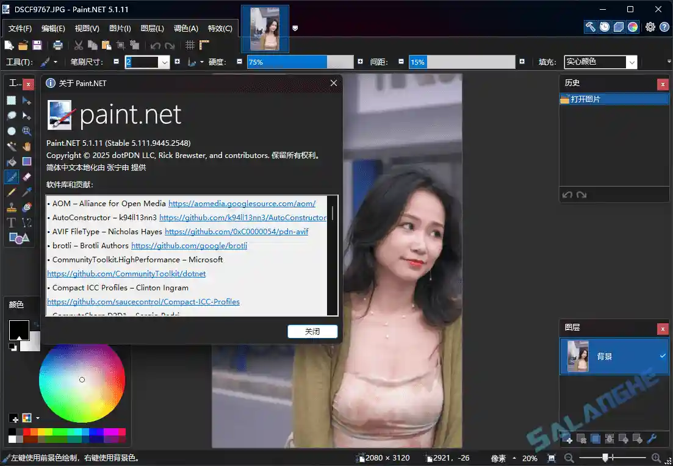Open the 填充 fill style dropdown
Image resolution: width=673 pixels, height=466 pixels.
pyautogui.click(x=632, y=62)
